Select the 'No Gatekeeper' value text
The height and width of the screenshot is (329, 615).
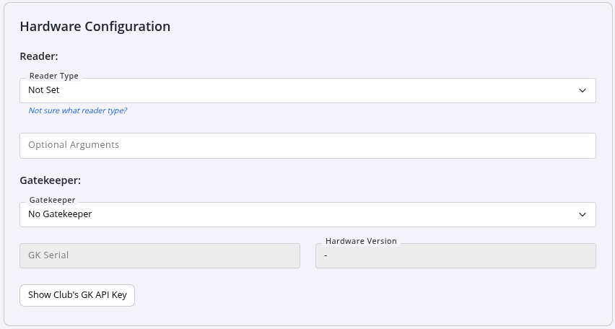60,214
